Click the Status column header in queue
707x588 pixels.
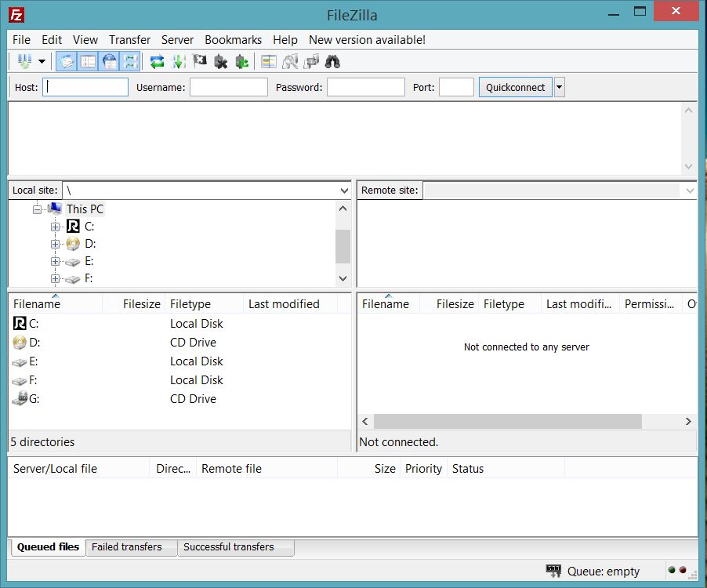506,469
